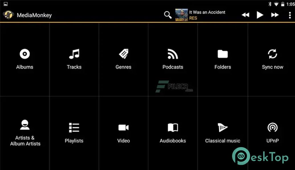
Task: Open Tracks music note icon
Action: pos(74,54)
